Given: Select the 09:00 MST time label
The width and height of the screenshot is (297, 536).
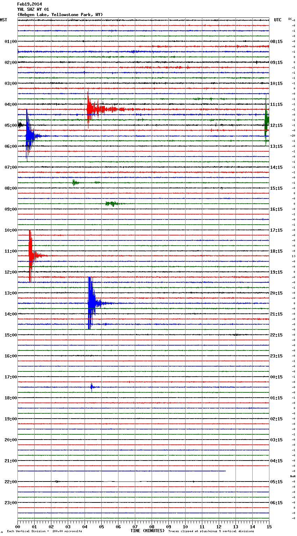Looking at the screenshot, I should point(10,209).
